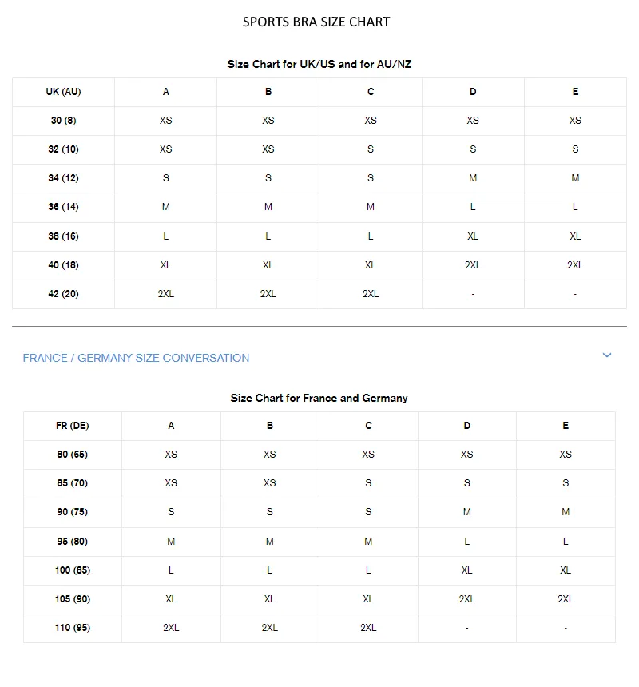Click the FR (DE) column header
639x687 pixels.
click(72, 426)
